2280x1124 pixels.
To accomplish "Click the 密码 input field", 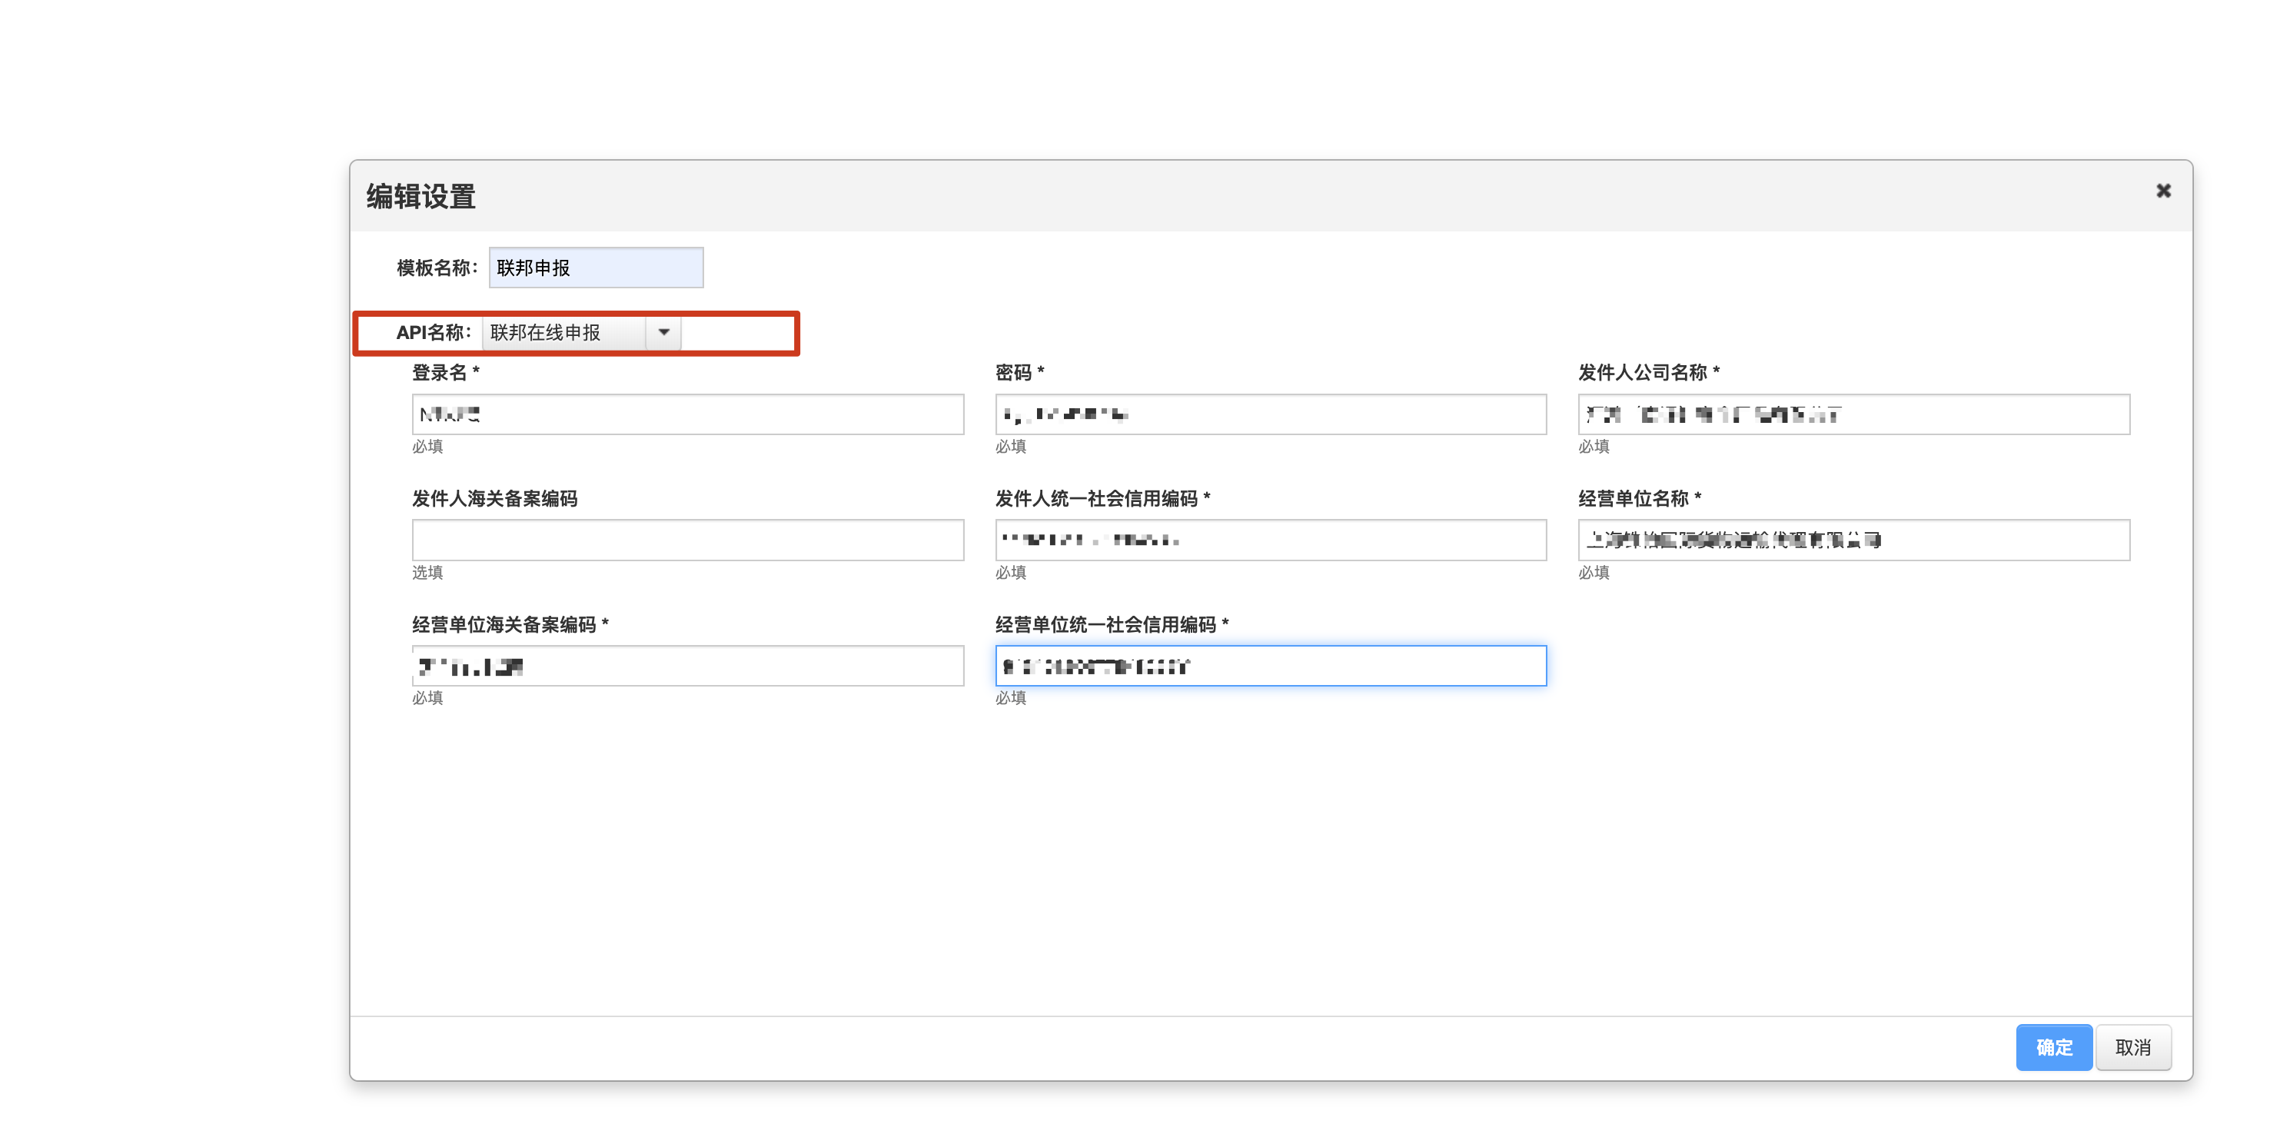I will (1270, 414).
